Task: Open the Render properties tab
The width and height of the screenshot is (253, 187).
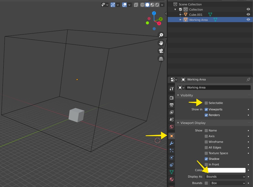Action: click(172, 98)
